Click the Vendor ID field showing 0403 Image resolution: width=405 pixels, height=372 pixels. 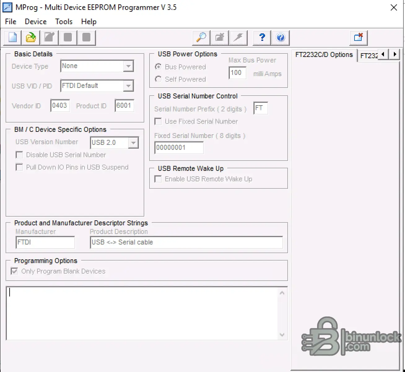click(x=60, y=106)
